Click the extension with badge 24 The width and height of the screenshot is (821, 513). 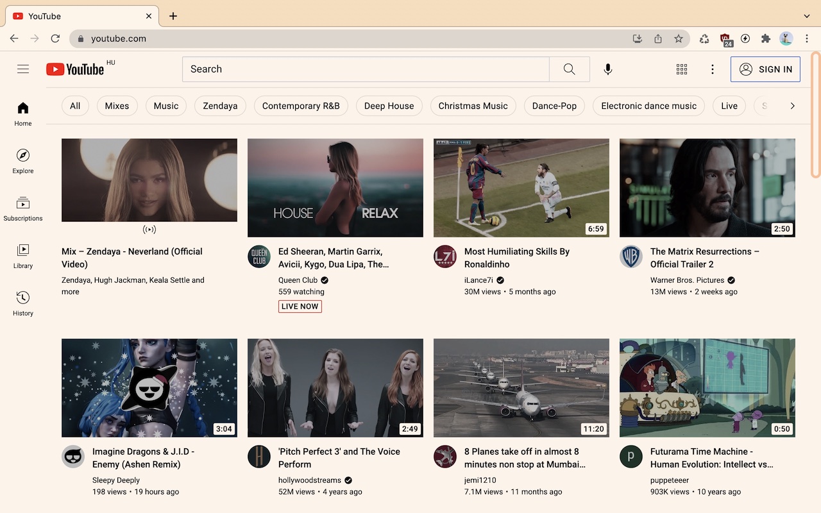[725, 40]
